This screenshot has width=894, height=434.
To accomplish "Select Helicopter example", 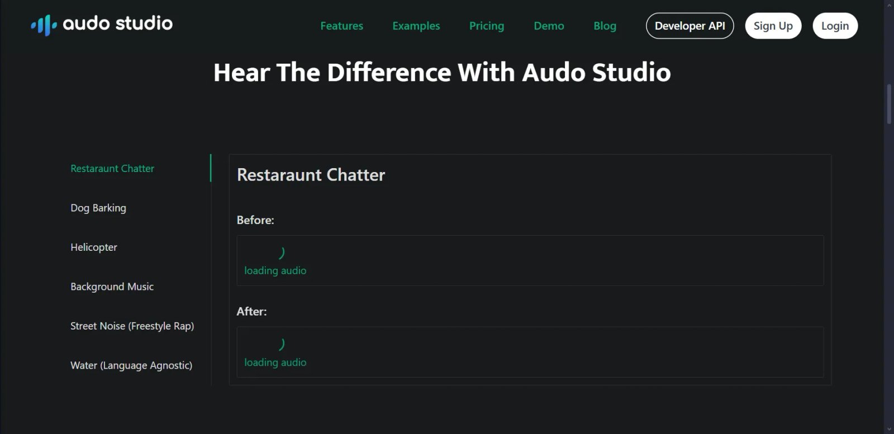I will tap(93, 247).
